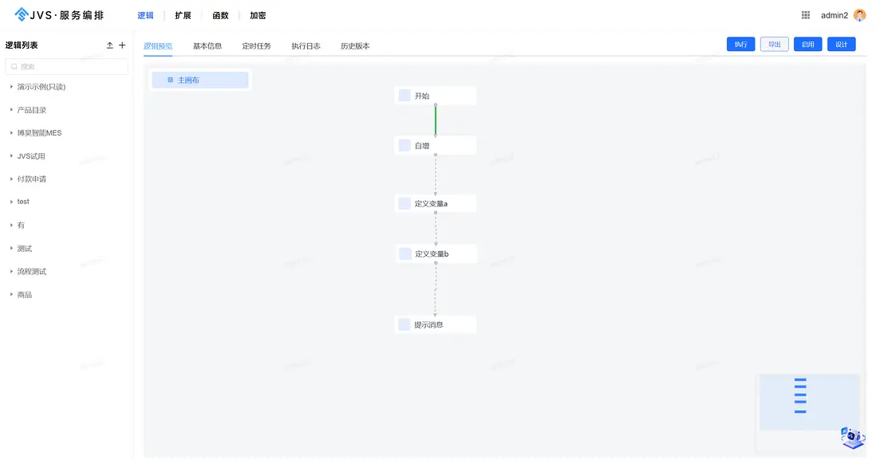The image size is (876, 460).
Task: Click the 定义变量a node icon
Action: (x=404, y=203)
